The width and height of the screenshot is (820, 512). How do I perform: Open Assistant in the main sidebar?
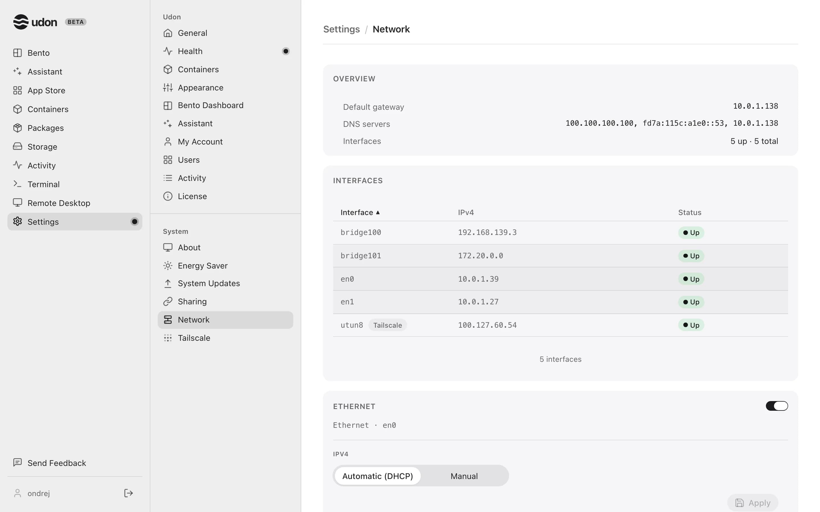click(x=75, y=71)
